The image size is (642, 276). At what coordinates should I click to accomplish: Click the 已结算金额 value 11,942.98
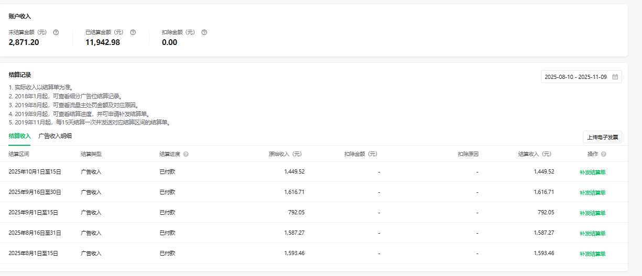[x=103, y=42]
